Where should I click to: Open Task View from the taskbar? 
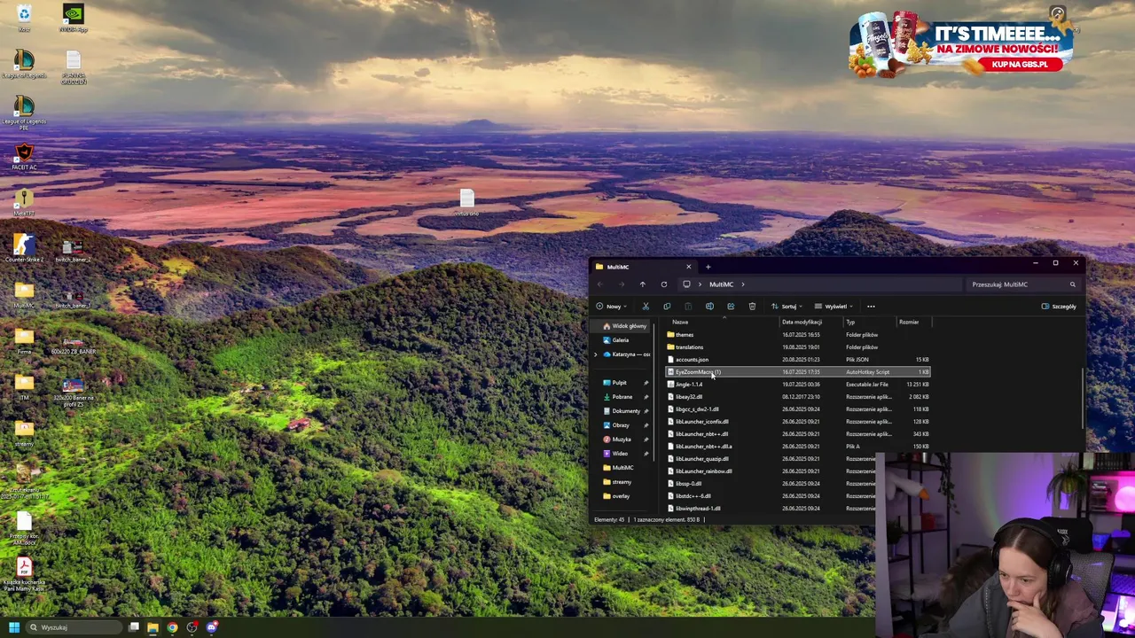(134, 627)
